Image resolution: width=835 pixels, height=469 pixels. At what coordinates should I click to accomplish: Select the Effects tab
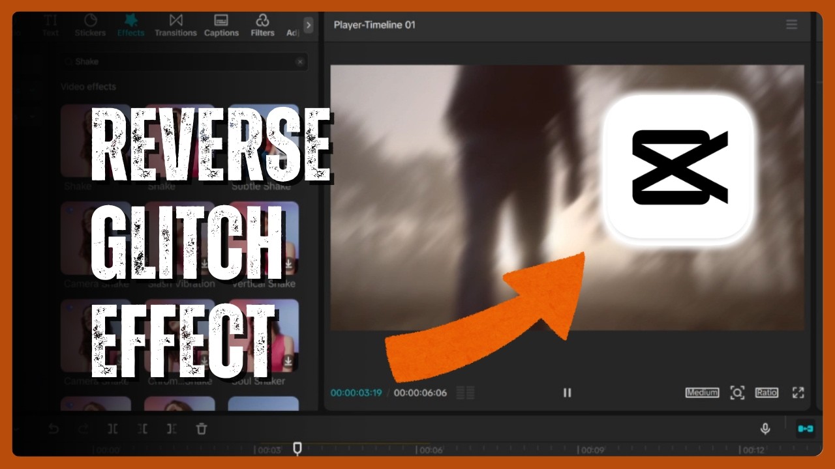[x=130, y=25]
